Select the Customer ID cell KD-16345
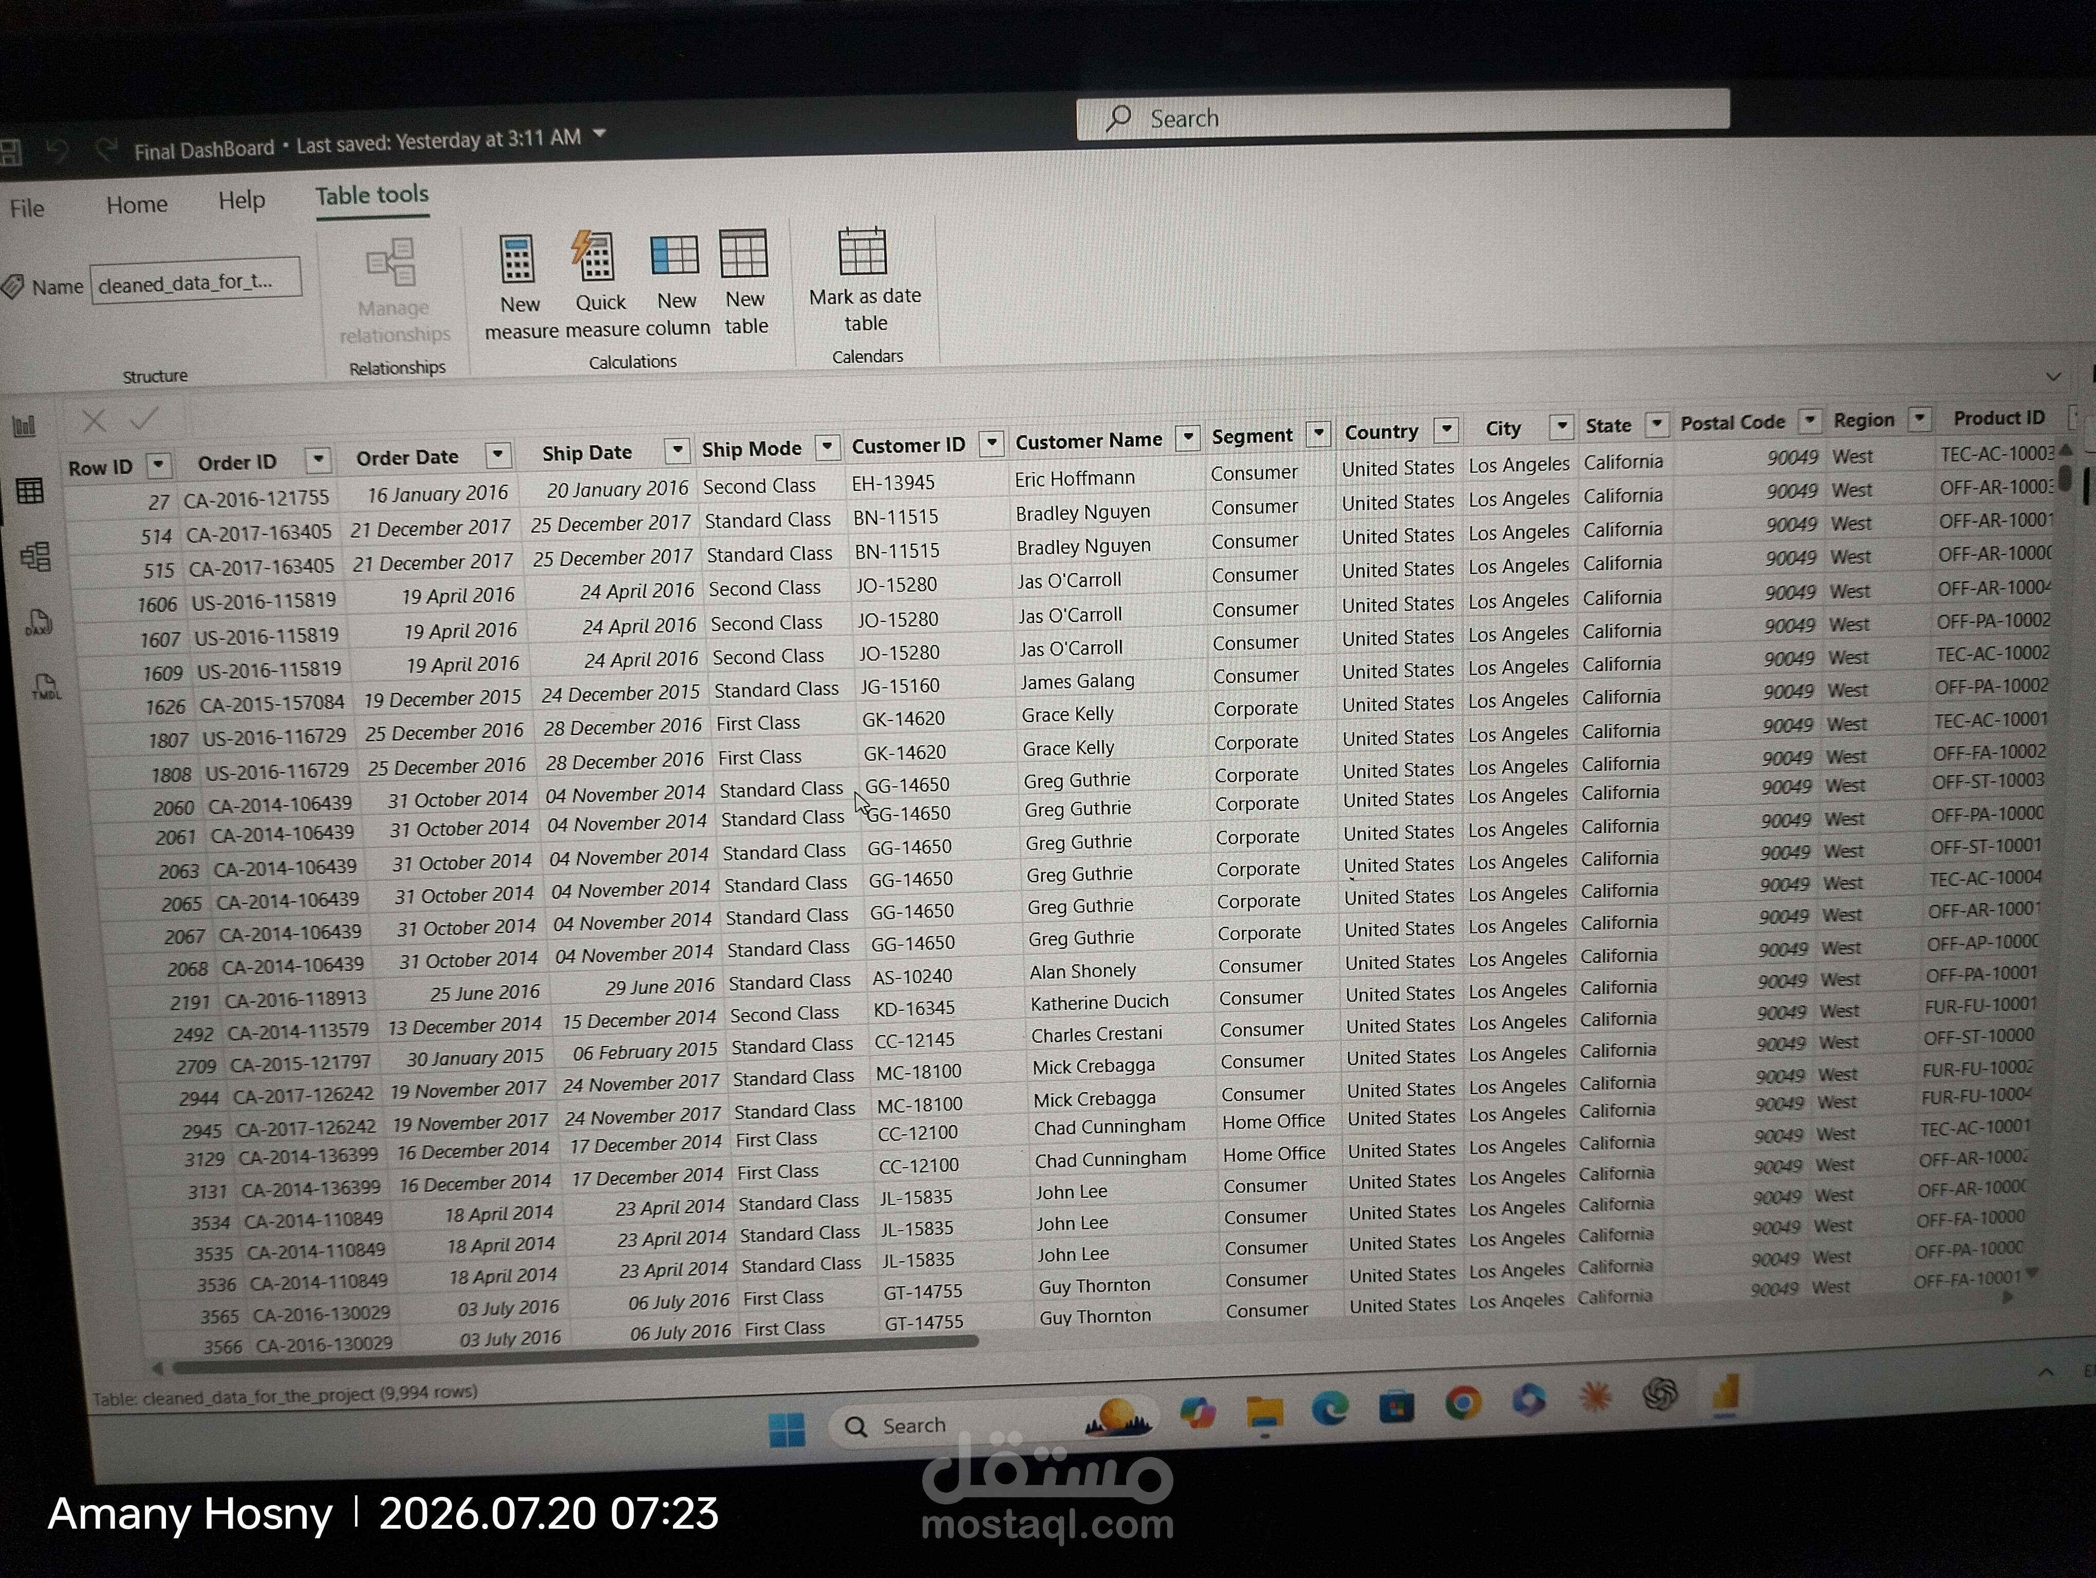This screenshot has width=2096, height=1578. pyautogui.click(x=913, y=1008)
